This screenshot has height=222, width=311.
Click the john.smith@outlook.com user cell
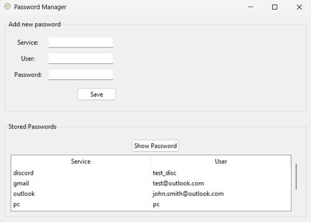pos(188,194)
